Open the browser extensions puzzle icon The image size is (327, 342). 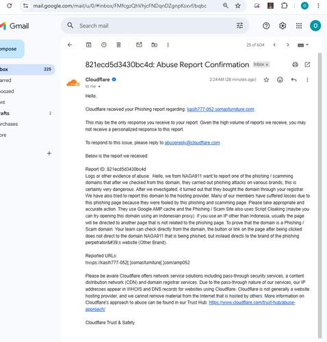(x=284, y=5)
